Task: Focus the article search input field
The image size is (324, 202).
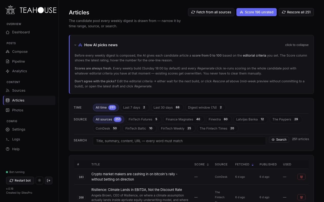Action: (x=179, y=141)
